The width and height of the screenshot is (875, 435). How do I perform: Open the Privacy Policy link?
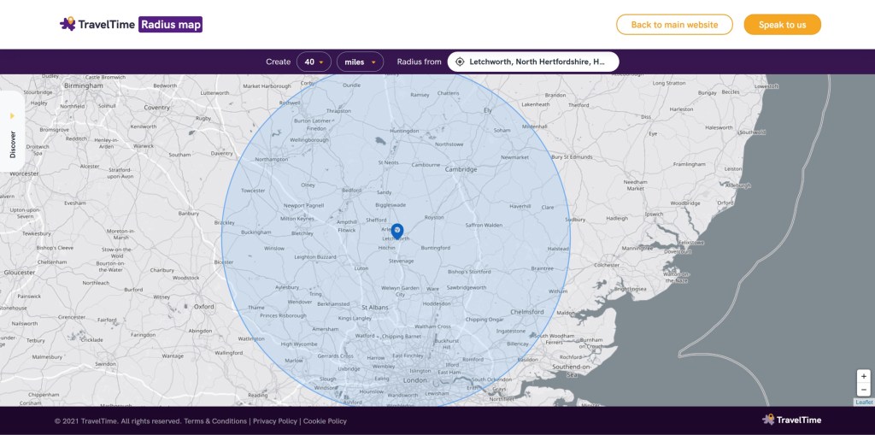coord(275,420)
